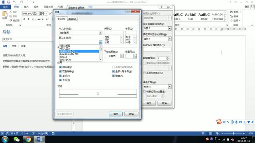The width and height of the screenshot is (255, 143).
Task: Select the Font tab in font dialog
Action: (61, 19)
